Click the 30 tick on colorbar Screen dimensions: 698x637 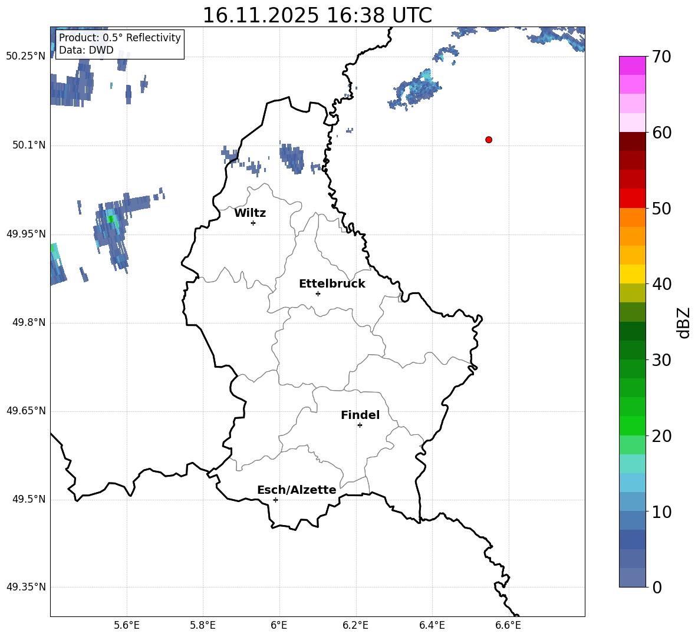[661, 360]
